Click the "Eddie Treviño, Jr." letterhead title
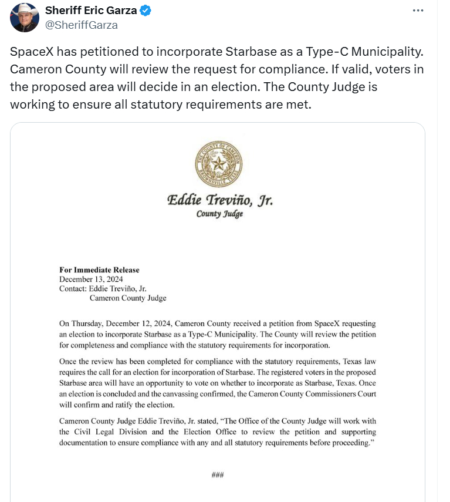Screen dimensions: 450x502 coord(220,200)
